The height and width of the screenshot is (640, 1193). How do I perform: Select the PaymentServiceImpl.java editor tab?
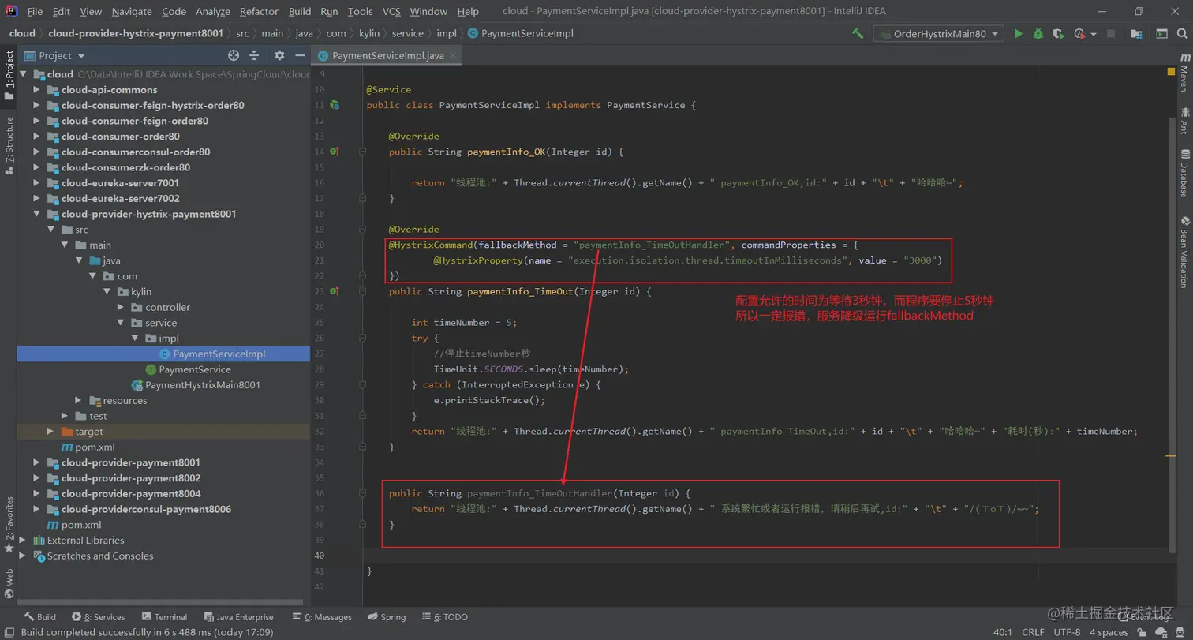pyautogui.click(x=387, y=55)
